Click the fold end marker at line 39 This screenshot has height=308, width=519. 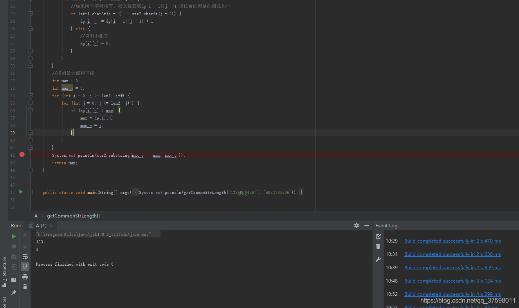pos(31,133)
